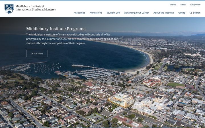Click Middlebury Institute of International Studies title
205x128 pixels.
click(36, 8)
